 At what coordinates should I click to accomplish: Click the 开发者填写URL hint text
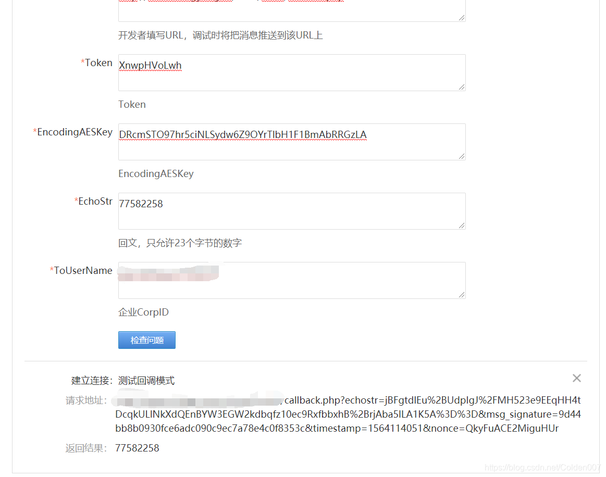point(220,35)
